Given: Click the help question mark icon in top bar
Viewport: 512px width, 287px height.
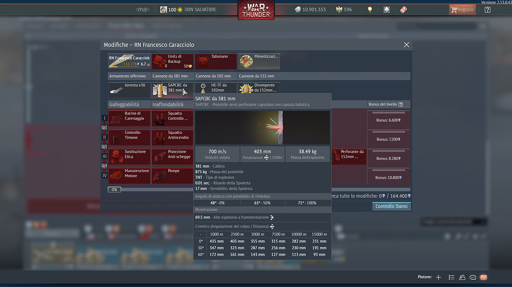Looking at the screenshot, I should pos(487,10).
